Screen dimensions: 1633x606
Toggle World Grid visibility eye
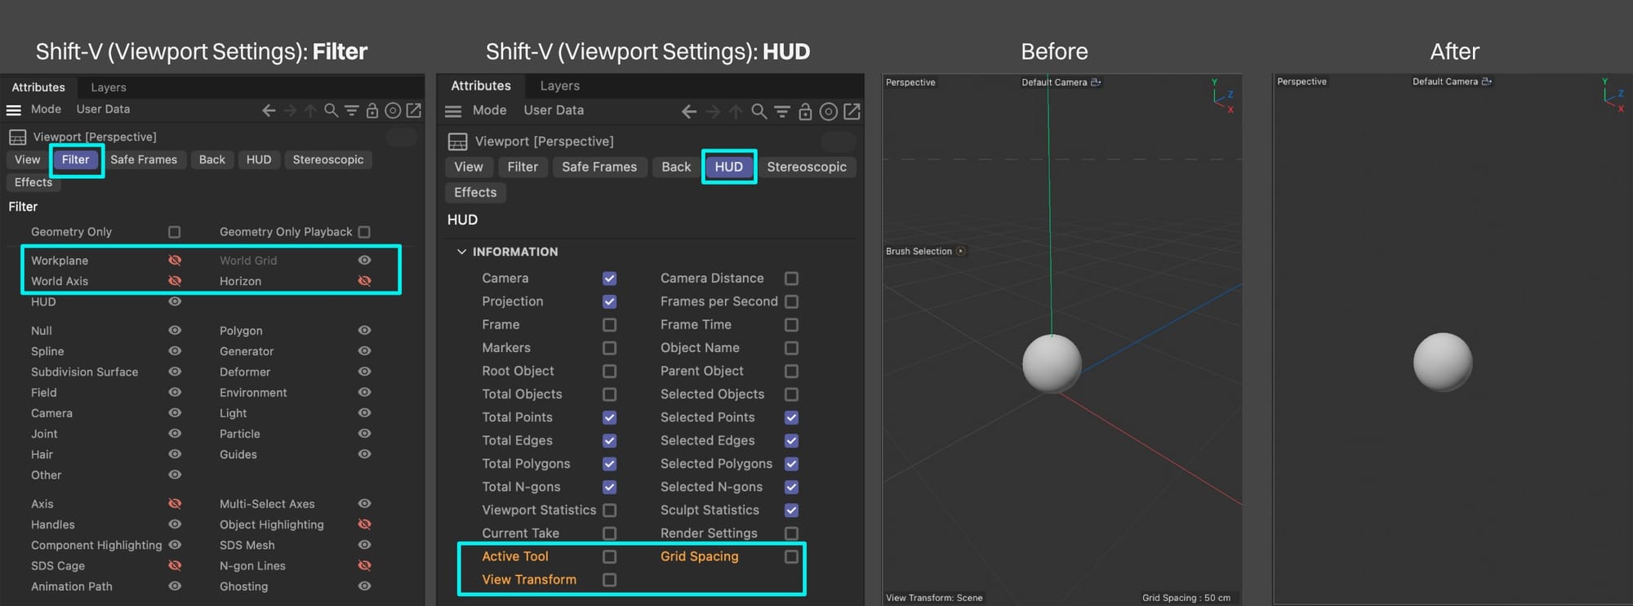coord(365,260)
